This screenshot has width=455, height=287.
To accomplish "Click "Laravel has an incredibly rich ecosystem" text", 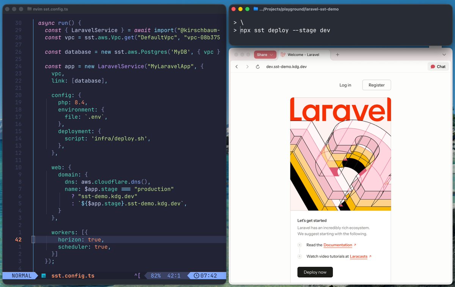I will 334,228.
